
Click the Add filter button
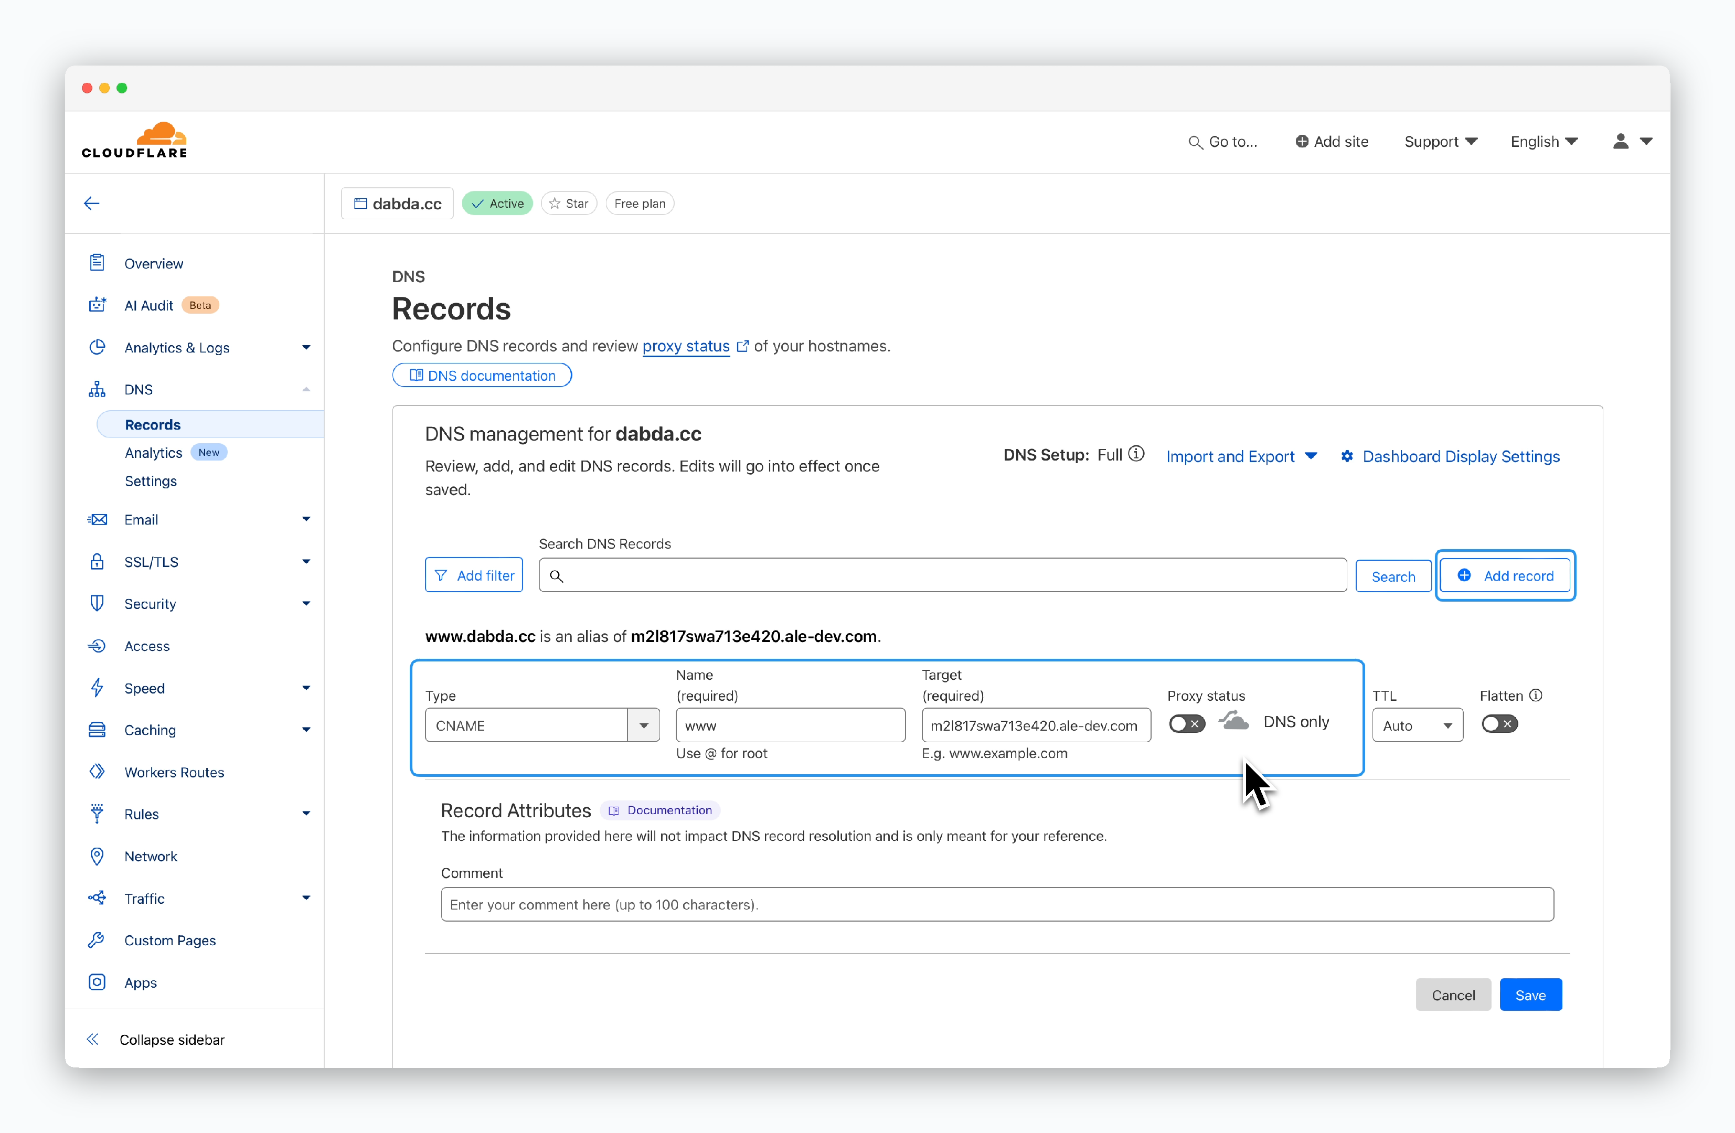(x=474, y=575)
